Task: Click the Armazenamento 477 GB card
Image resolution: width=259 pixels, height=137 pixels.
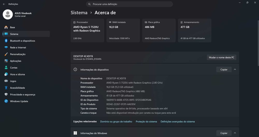Action: 195,30
